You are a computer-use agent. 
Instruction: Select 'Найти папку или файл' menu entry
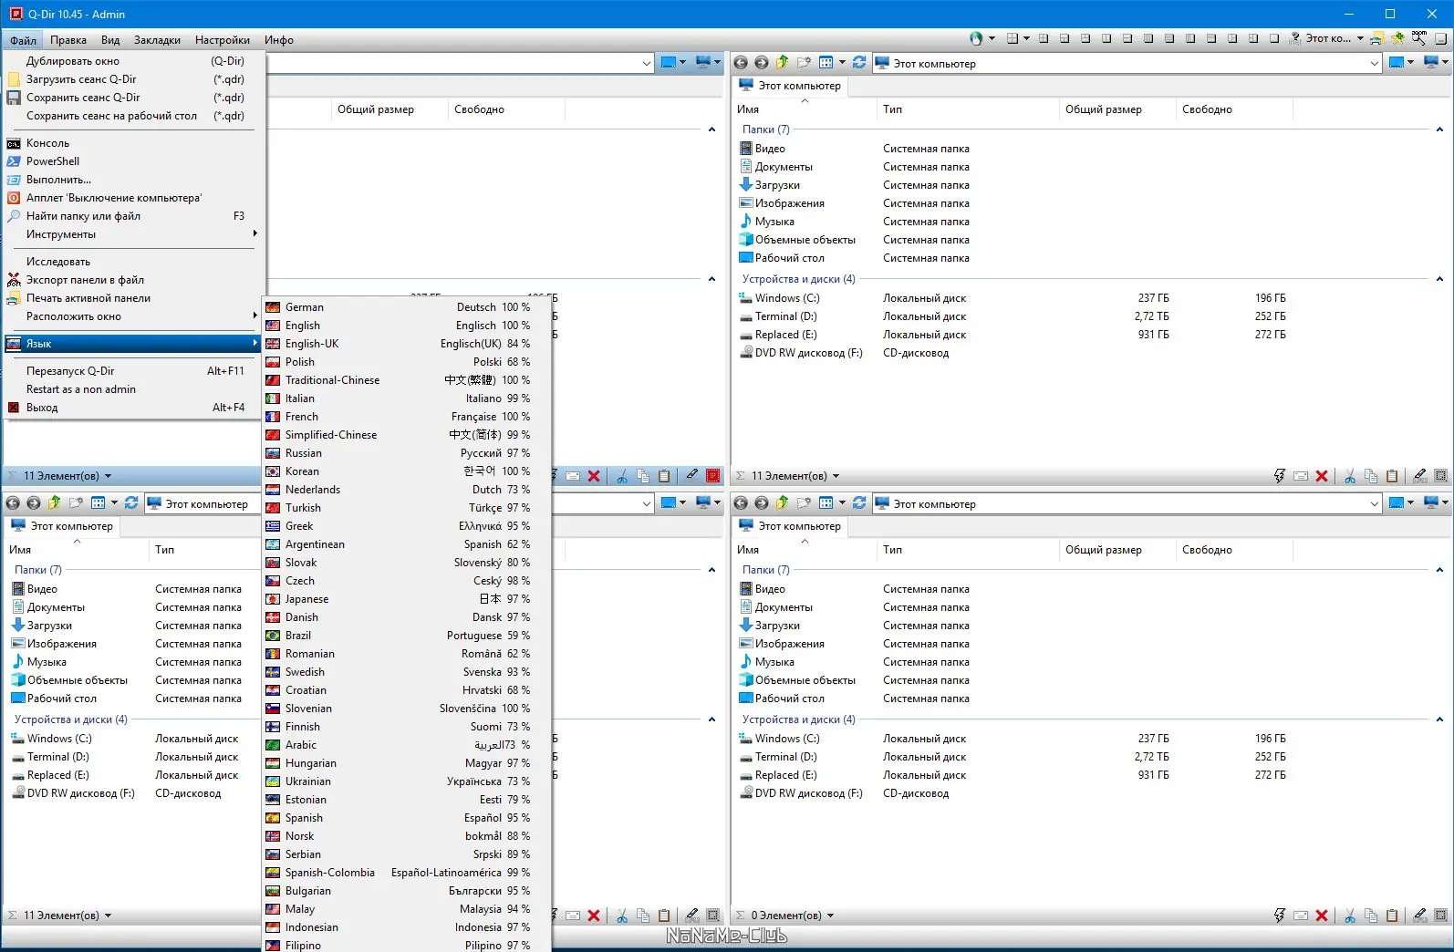[133, 216]
